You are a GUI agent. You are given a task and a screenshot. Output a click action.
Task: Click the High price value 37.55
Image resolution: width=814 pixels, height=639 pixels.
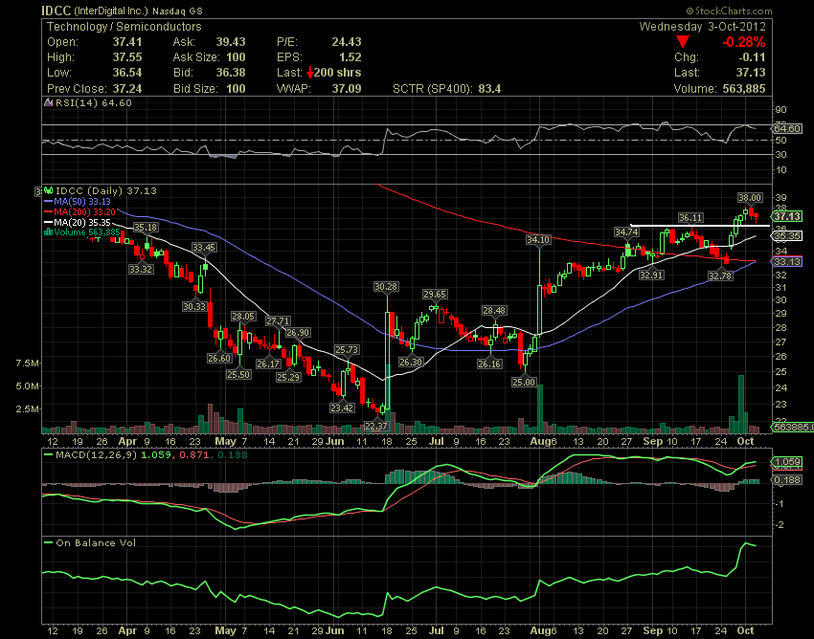[x=127, y=57]
